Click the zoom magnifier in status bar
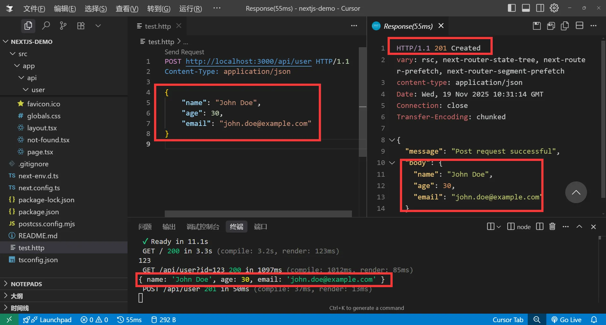The width and height of the screenshot is (606, 325). 537,320
